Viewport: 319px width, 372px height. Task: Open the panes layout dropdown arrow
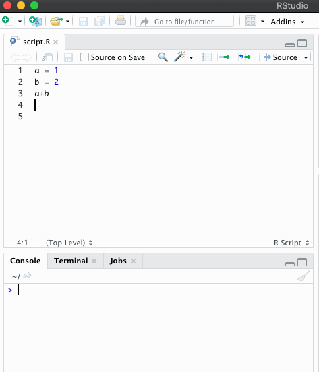tap(262, 22)
